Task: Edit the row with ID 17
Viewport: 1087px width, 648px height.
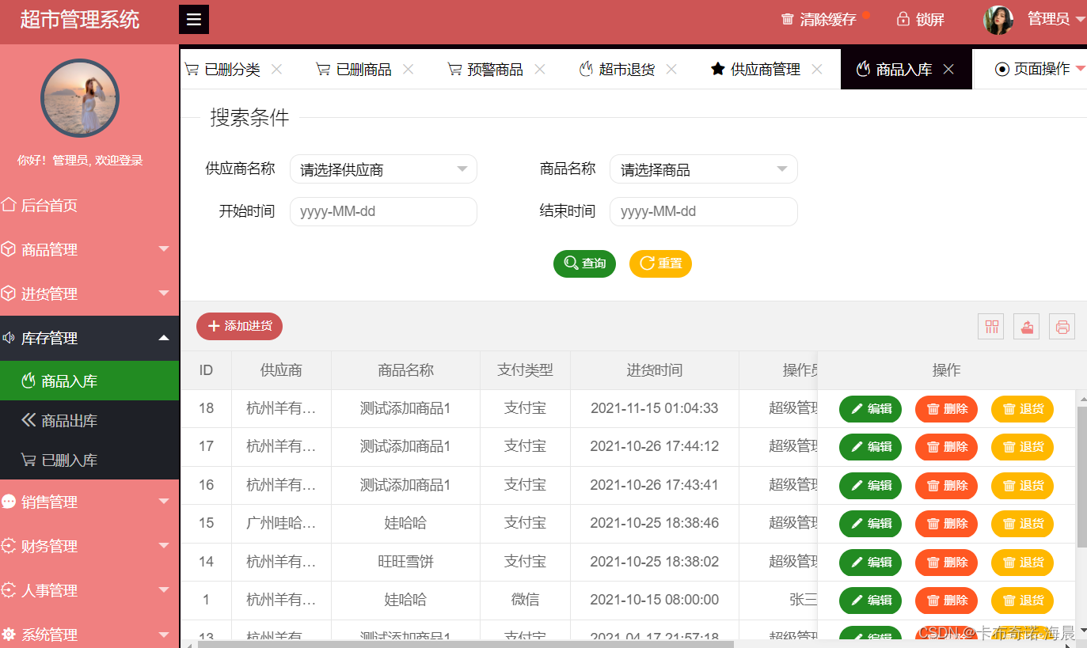Action: click(x=870, y=447)
